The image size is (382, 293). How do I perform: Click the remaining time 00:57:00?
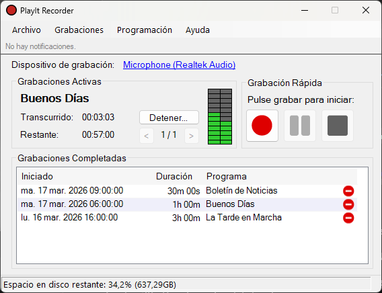(x=98, y=135)
